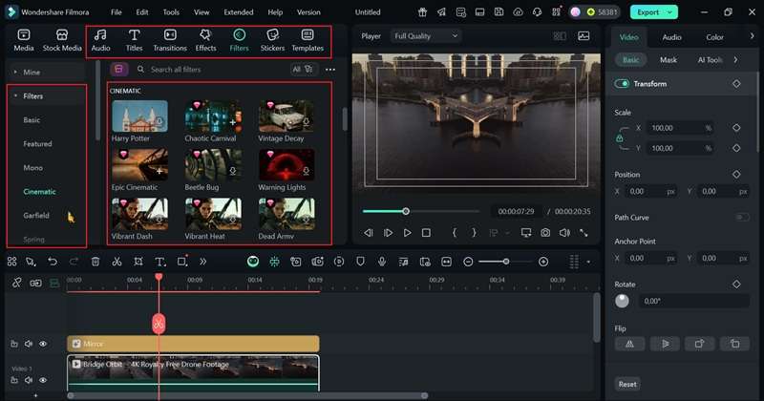Open the Stickers panel
Viewport: 764px width, 401px height.
point(272,40)
